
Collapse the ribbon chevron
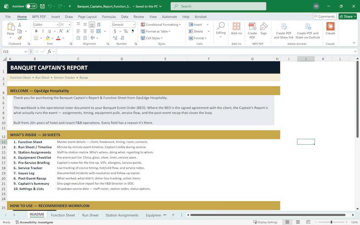click(354, 43)
